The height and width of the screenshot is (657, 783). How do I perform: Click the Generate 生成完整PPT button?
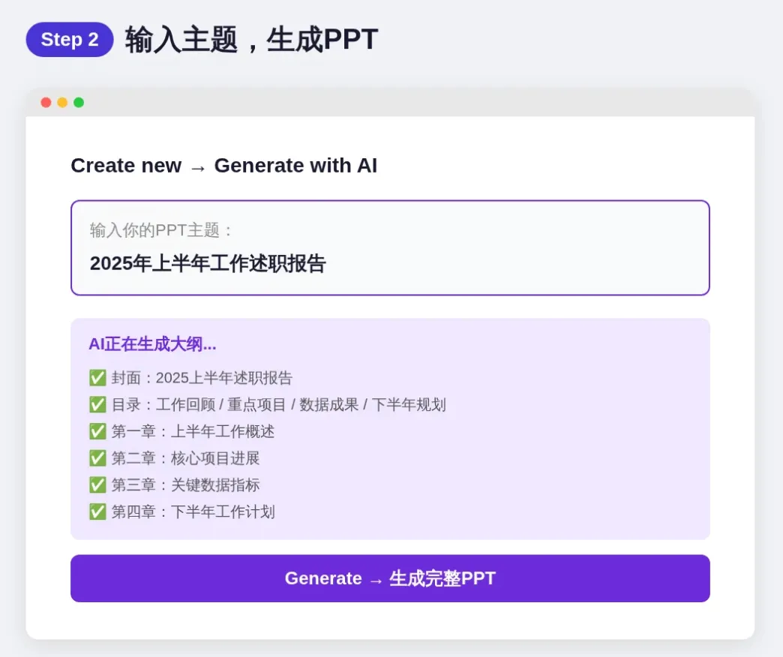point(390,578)
